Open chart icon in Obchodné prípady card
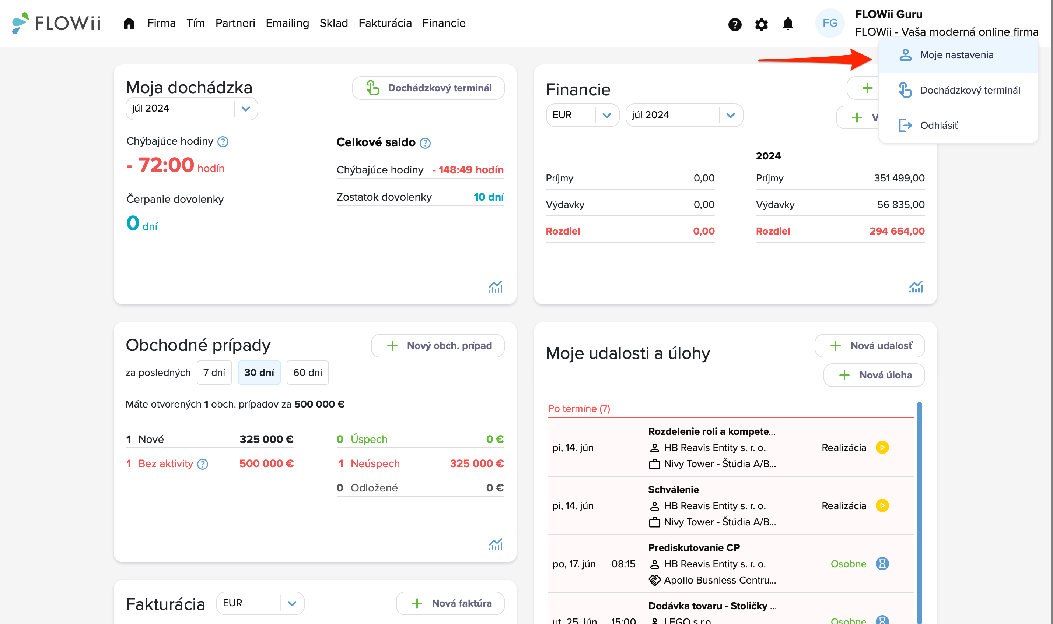Image resolution: width=1053 pixels, height=624 pixels. pyautogui.click(x=495, y=544)
